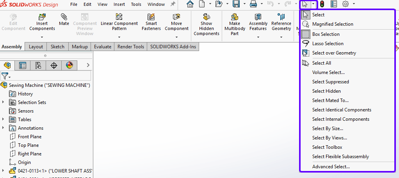The height and width of the screenshot is (178, 399).
Task: Switch to the Render Tools tab
Action: (131, 47)
